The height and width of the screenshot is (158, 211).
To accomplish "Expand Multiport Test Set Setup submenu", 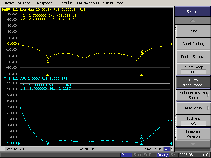I will coord(193,95).
